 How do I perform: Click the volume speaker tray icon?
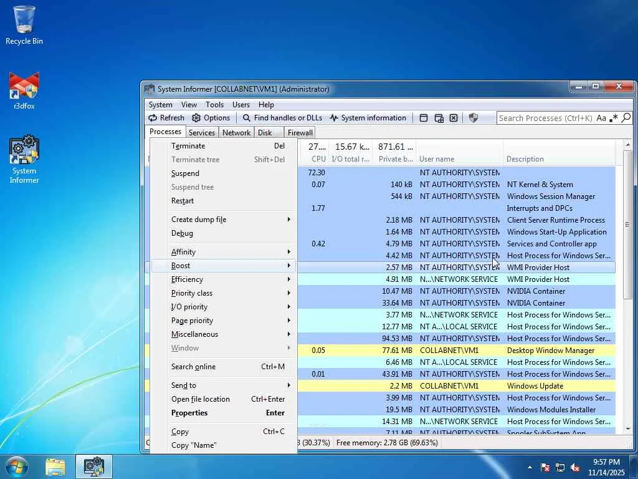pyautogui.click(x=575, y=467)
